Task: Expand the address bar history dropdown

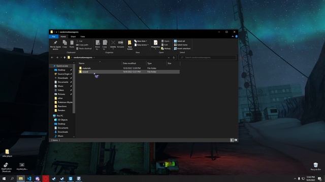Action: 169,58
